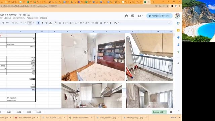Screen dimensions: 215x121
Task: Click the 123 number format button
Action: click(7, 23)
